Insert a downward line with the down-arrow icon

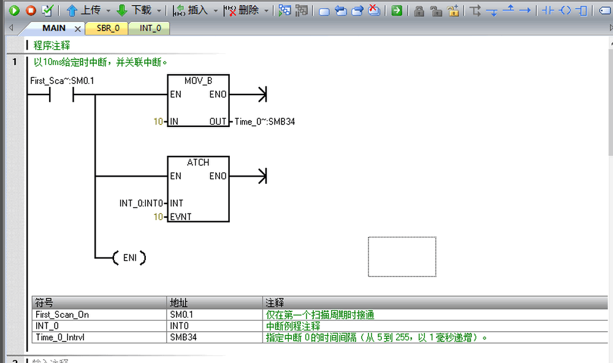[x=492, y=12]
